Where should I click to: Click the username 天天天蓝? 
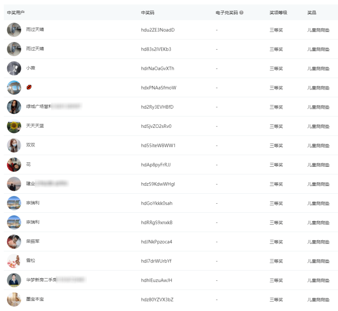point(35,126)
